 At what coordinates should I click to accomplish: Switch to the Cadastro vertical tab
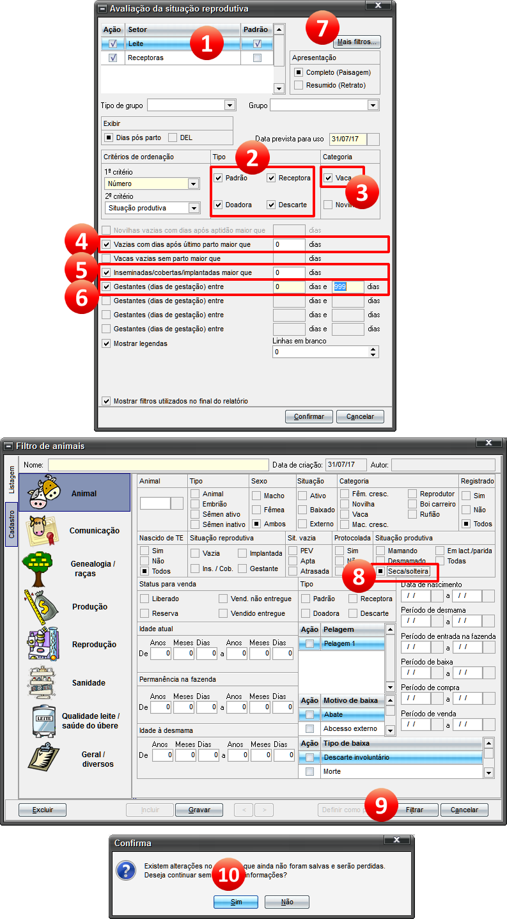point(12,524)
